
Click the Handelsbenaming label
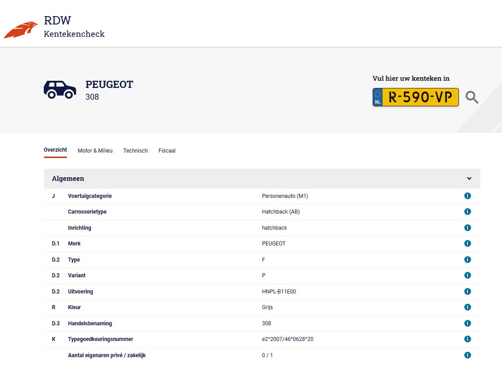point(90,323)
